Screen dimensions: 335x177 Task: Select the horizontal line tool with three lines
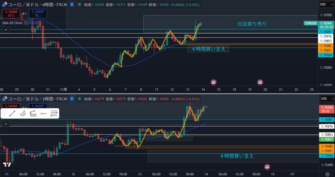54,114
